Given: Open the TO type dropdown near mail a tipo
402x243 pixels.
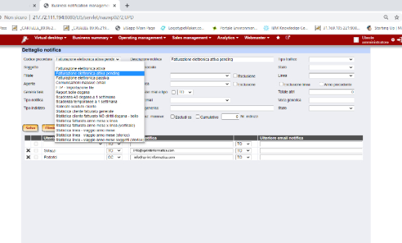Looking at the screenshot, I should [x=185, y=92].
